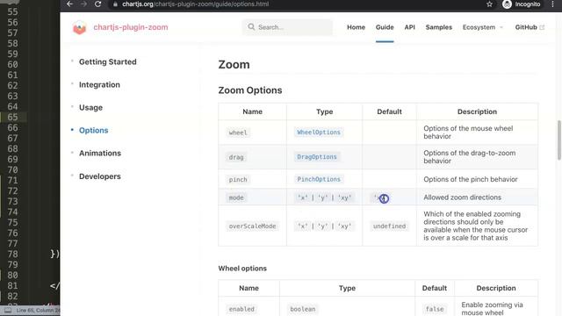Click the 'drag' name cell
The image size is (562, 316).
coord(236,157)
